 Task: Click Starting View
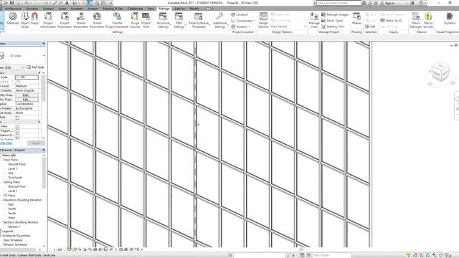[x=333, y=27]
